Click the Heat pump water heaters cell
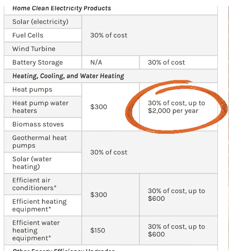 coord(43,107)
